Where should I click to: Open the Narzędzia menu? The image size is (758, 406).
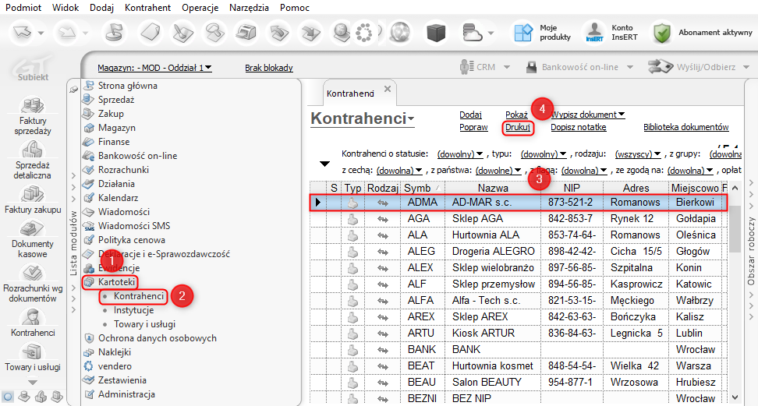(249, 8)
